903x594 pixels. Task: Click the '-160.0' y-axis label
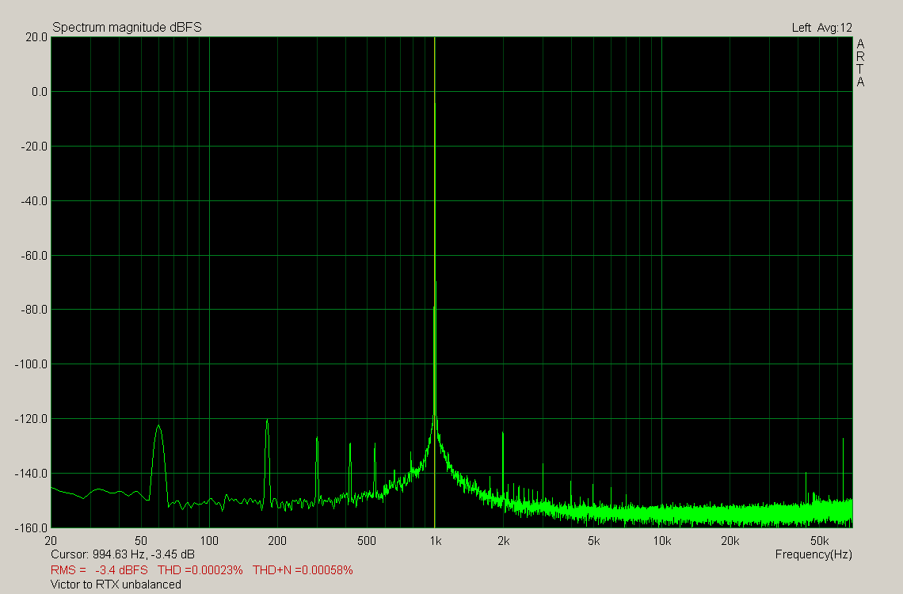[31, 527]
